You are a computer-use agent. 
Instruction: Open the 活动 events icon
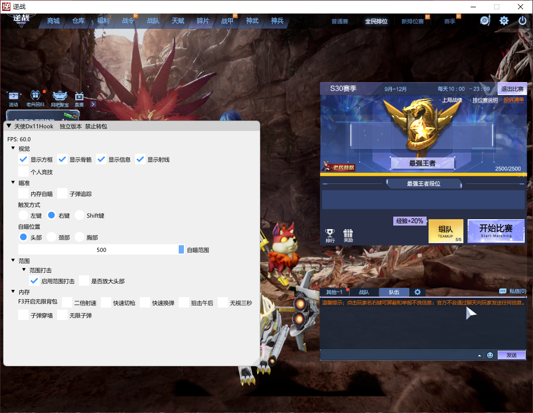tap(14, 97)
